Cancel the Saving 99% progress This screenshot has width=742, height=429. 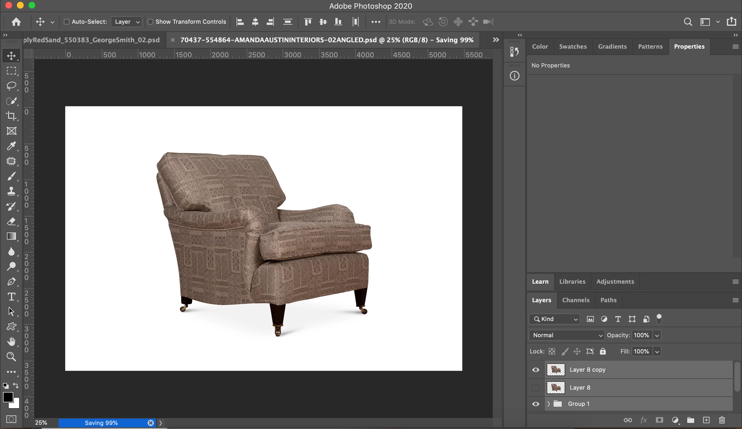click(x=150, y=423)
